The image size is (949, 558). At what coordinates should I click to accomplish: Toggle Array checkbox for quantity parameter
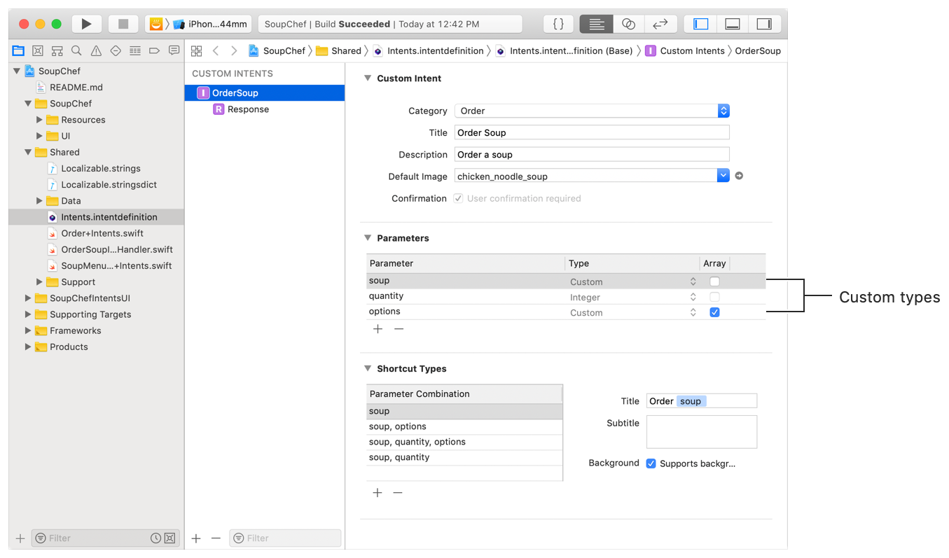point(714,297)
